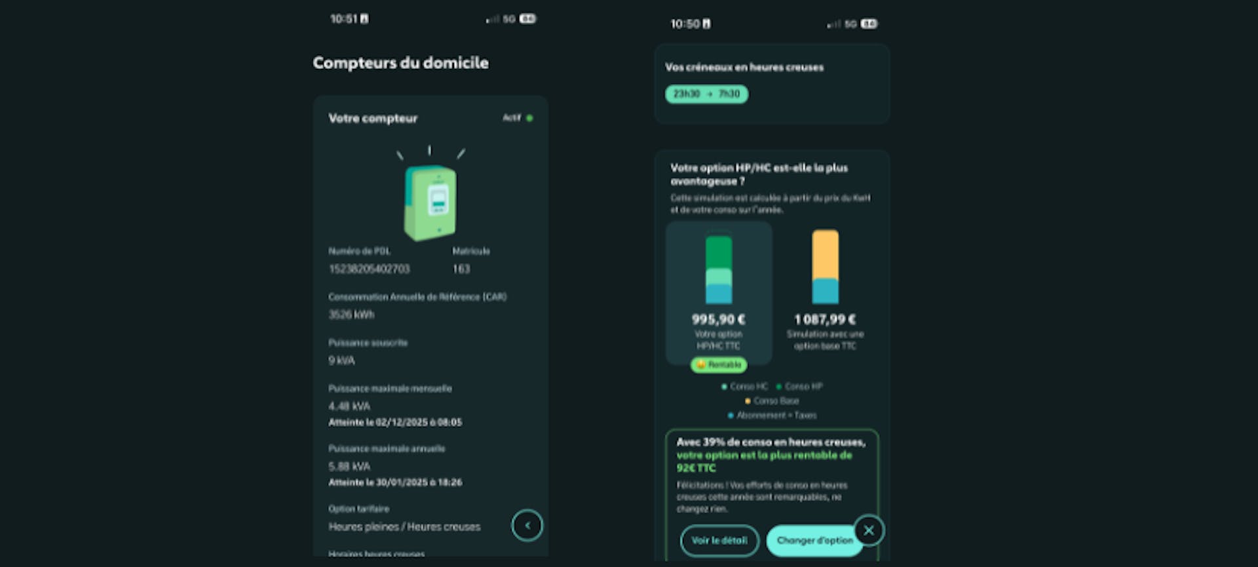
Task: Click the 'Compteurs du domicile' heading
Action: click(x=400, y=63)
